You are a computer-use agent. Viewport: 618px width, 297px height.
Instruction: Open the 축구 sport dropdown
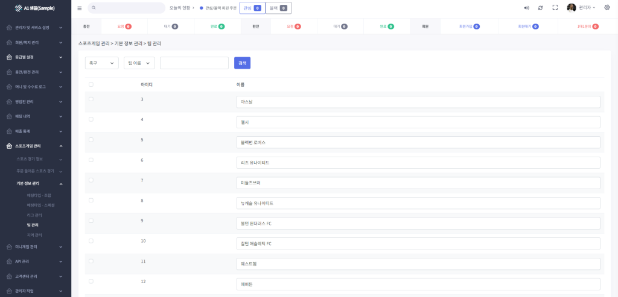(102, 63)
